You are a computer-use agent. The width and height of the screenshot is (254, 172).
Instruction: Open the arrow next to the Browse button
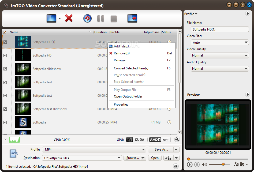click(143, 158)
